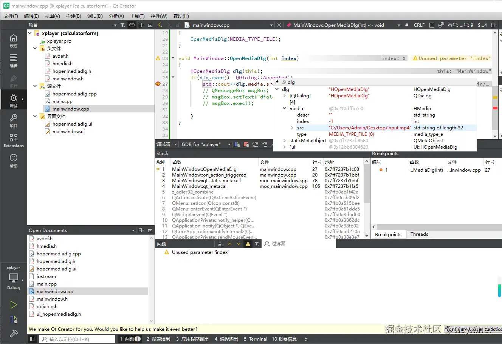This screenshot has height=344, width=502.
Task: Open the Extensions mode in sidebar
Action: [14, 140]
